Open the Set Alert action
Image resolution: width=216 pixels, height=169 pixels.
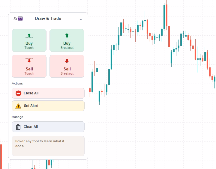tap(48, 106)
